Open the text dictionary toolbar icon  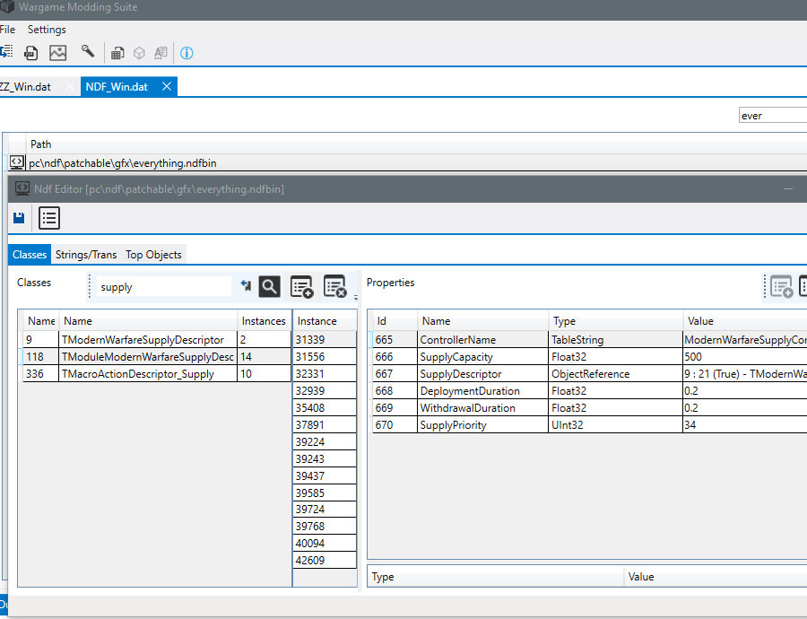tap(161, 53)
